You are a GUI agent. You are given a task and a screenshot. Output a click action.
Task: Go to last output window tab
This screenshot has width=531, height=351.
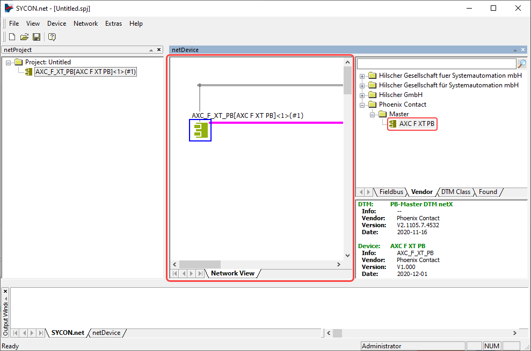(41, 333)
